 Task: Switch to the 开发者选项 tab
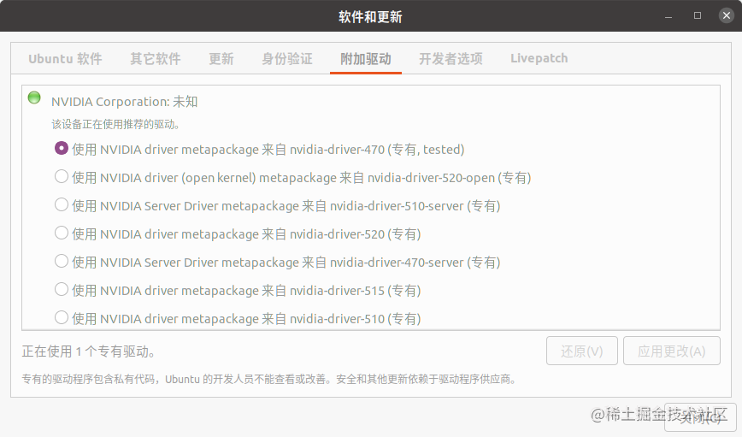[450, 59]
